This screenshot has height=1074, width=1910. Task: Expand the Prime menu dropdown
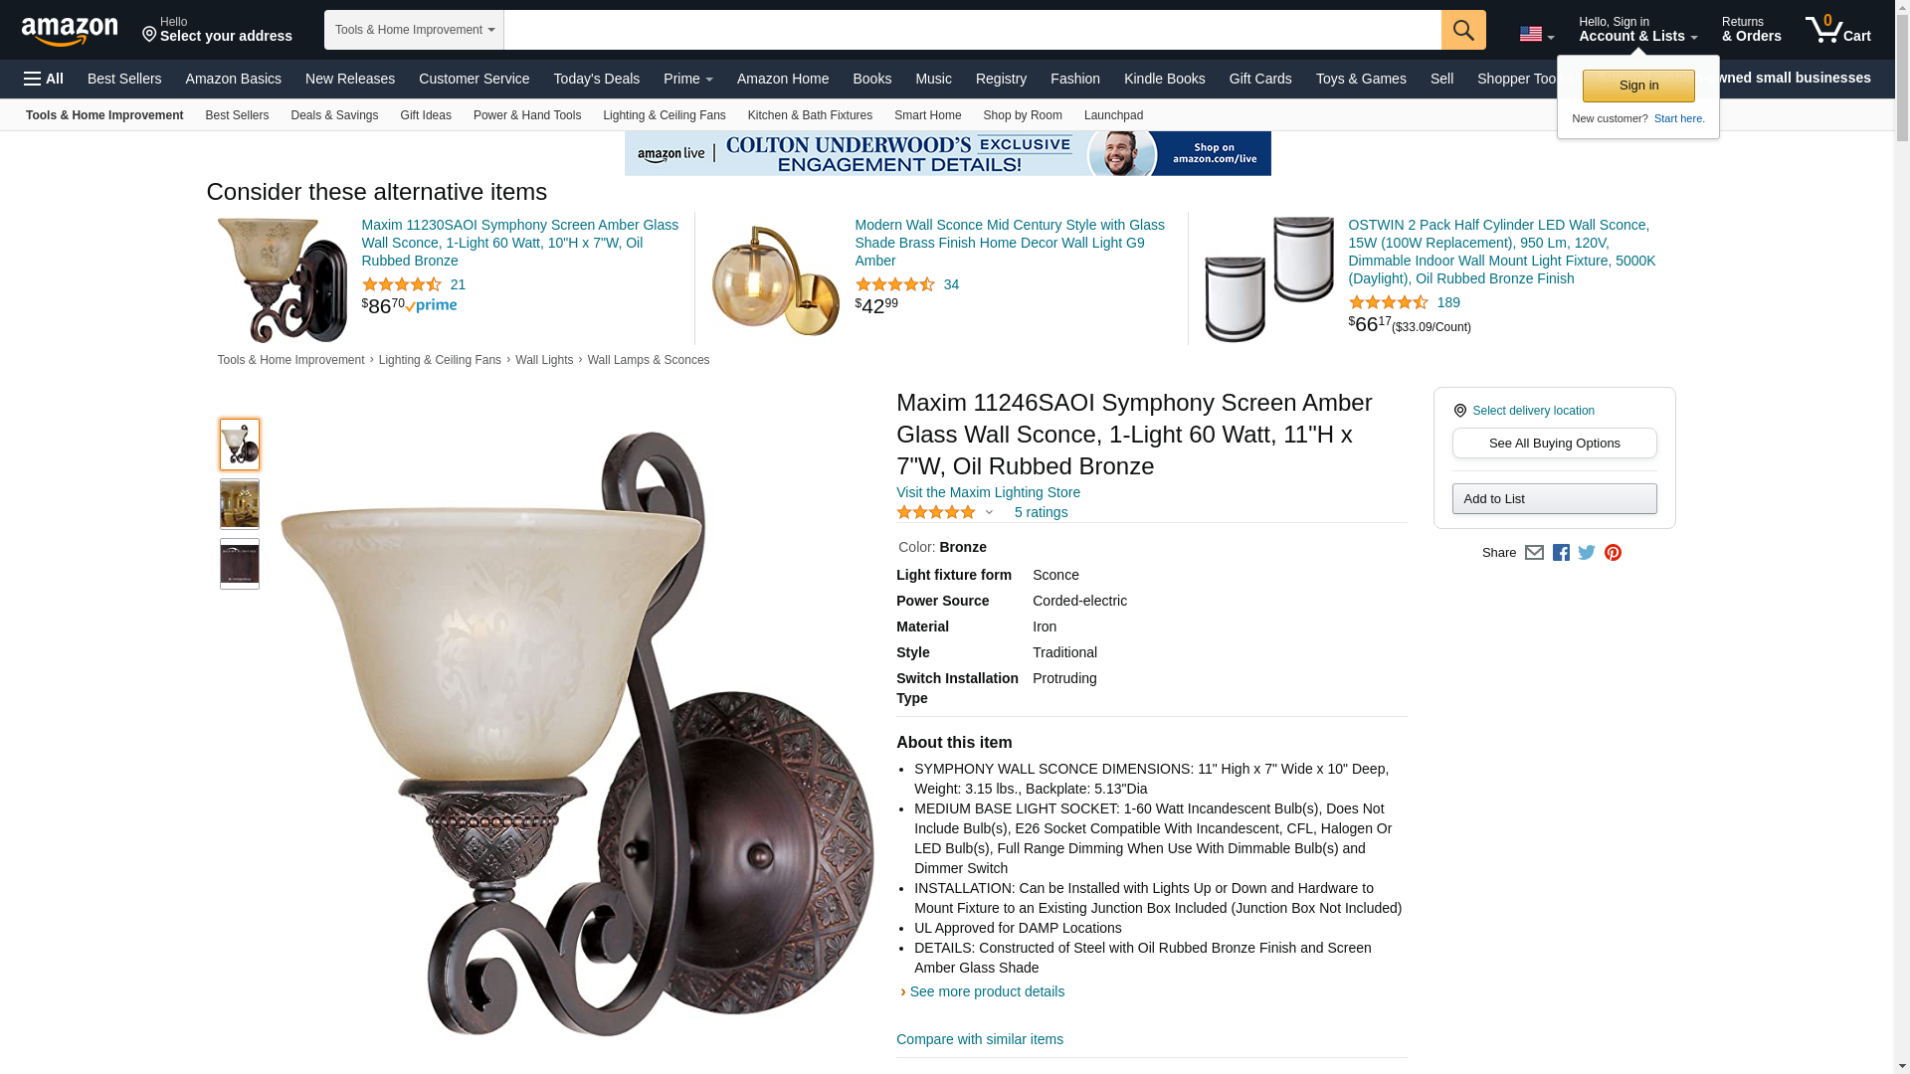click(687, 79)
